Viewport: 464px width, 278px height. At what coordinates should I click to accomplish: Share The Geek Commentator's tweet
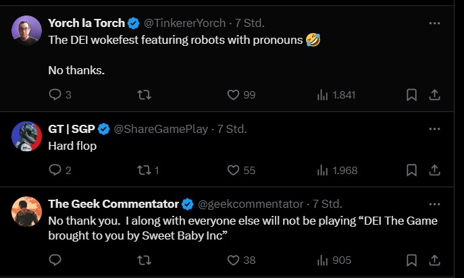pyautogui.click(x=435, y=260)
